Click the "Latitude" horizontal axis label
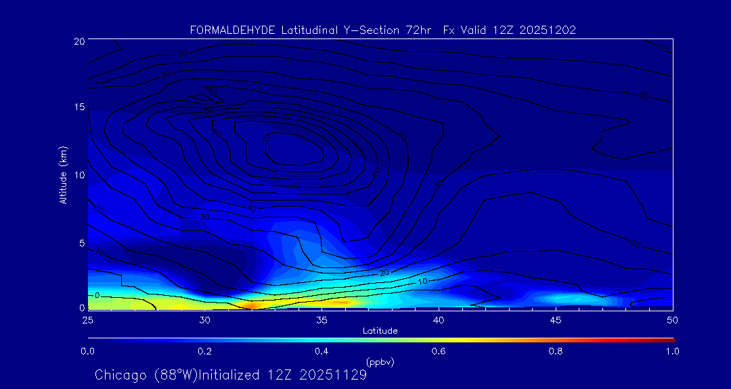This screenshot has height=389, width=731. tap(380, 331)
